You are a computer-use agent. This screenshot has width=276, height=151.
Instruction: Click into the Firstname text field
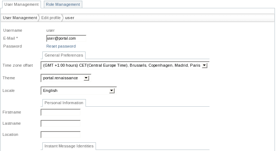click(60, 112)
